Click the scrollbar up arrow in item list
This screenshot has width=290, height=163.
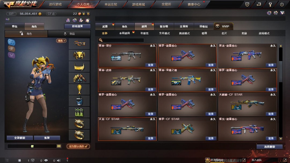tap(281, 46)
